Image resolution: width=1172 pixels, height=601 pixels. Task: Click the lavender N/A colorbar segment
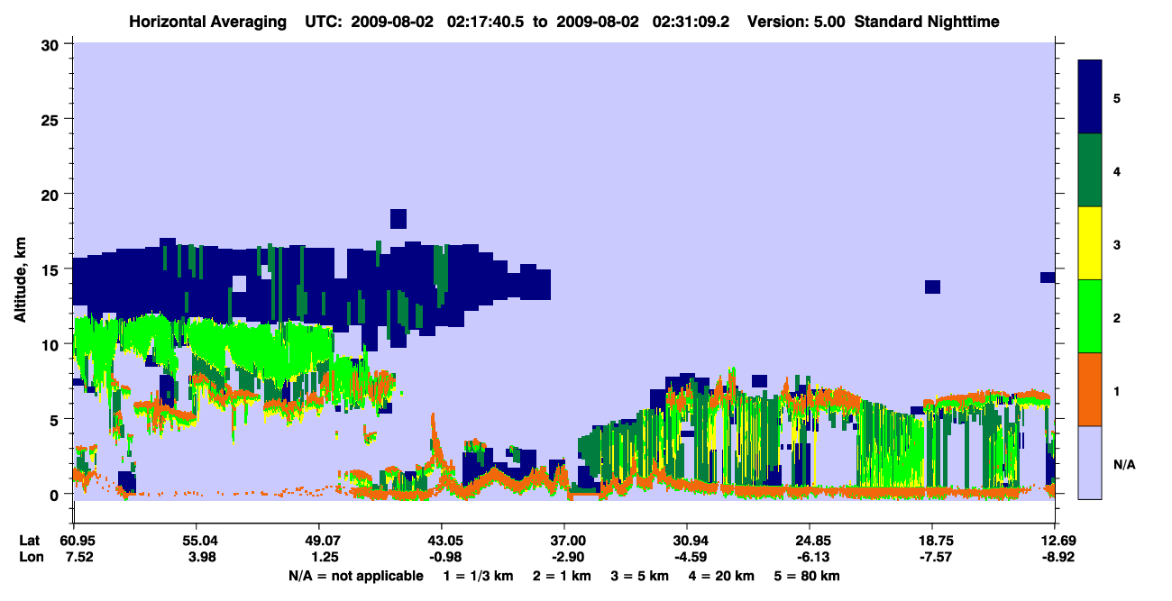coord(1090,462)
